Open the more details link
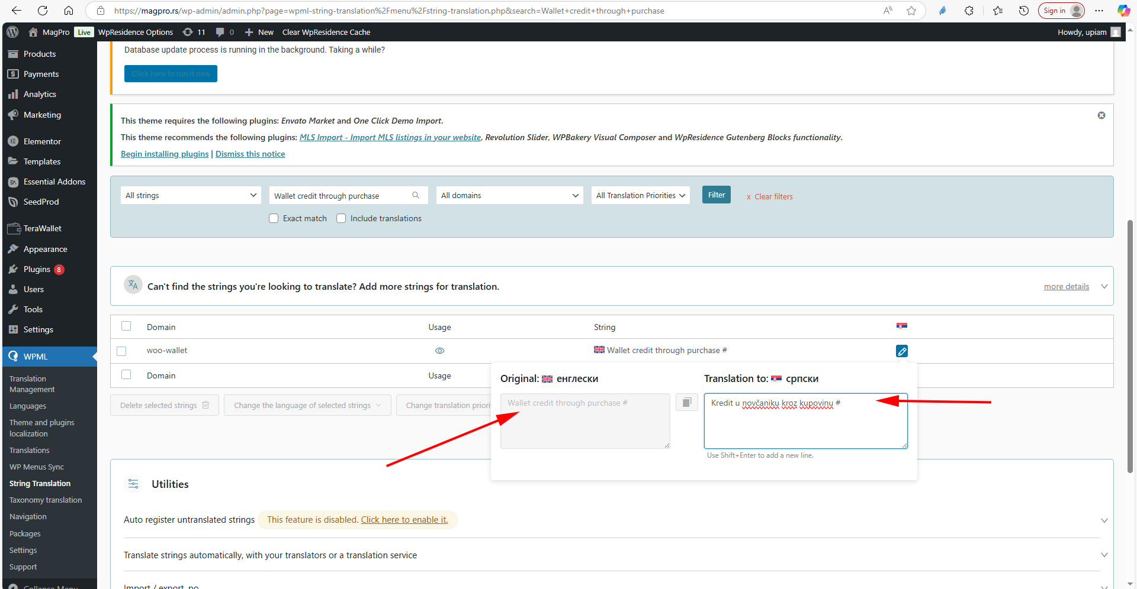Viewport: 1137px width, 589px height. pyautogui.click(x=1067, y=286)
